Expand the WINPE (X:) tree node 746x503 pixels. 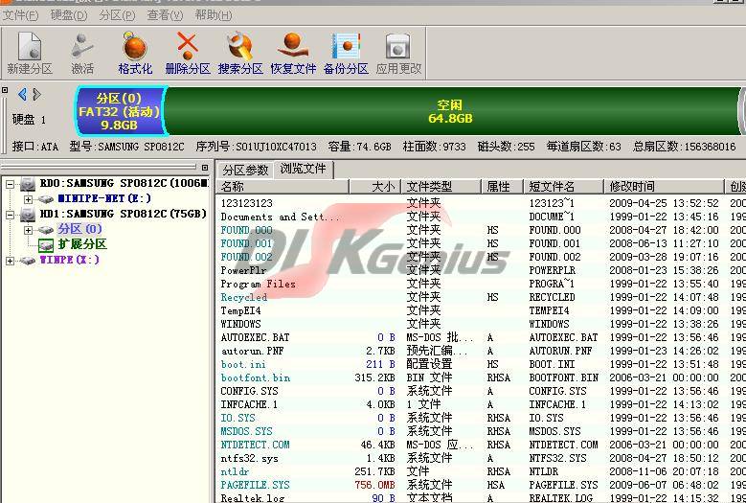click(10, 261)
